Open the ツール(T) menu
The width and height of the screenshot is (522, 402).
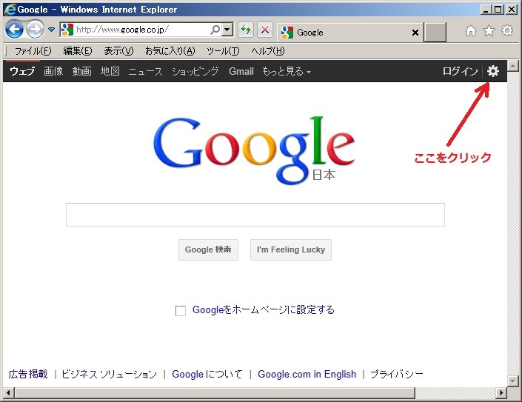pyautogui.click(x=223, y=51)
